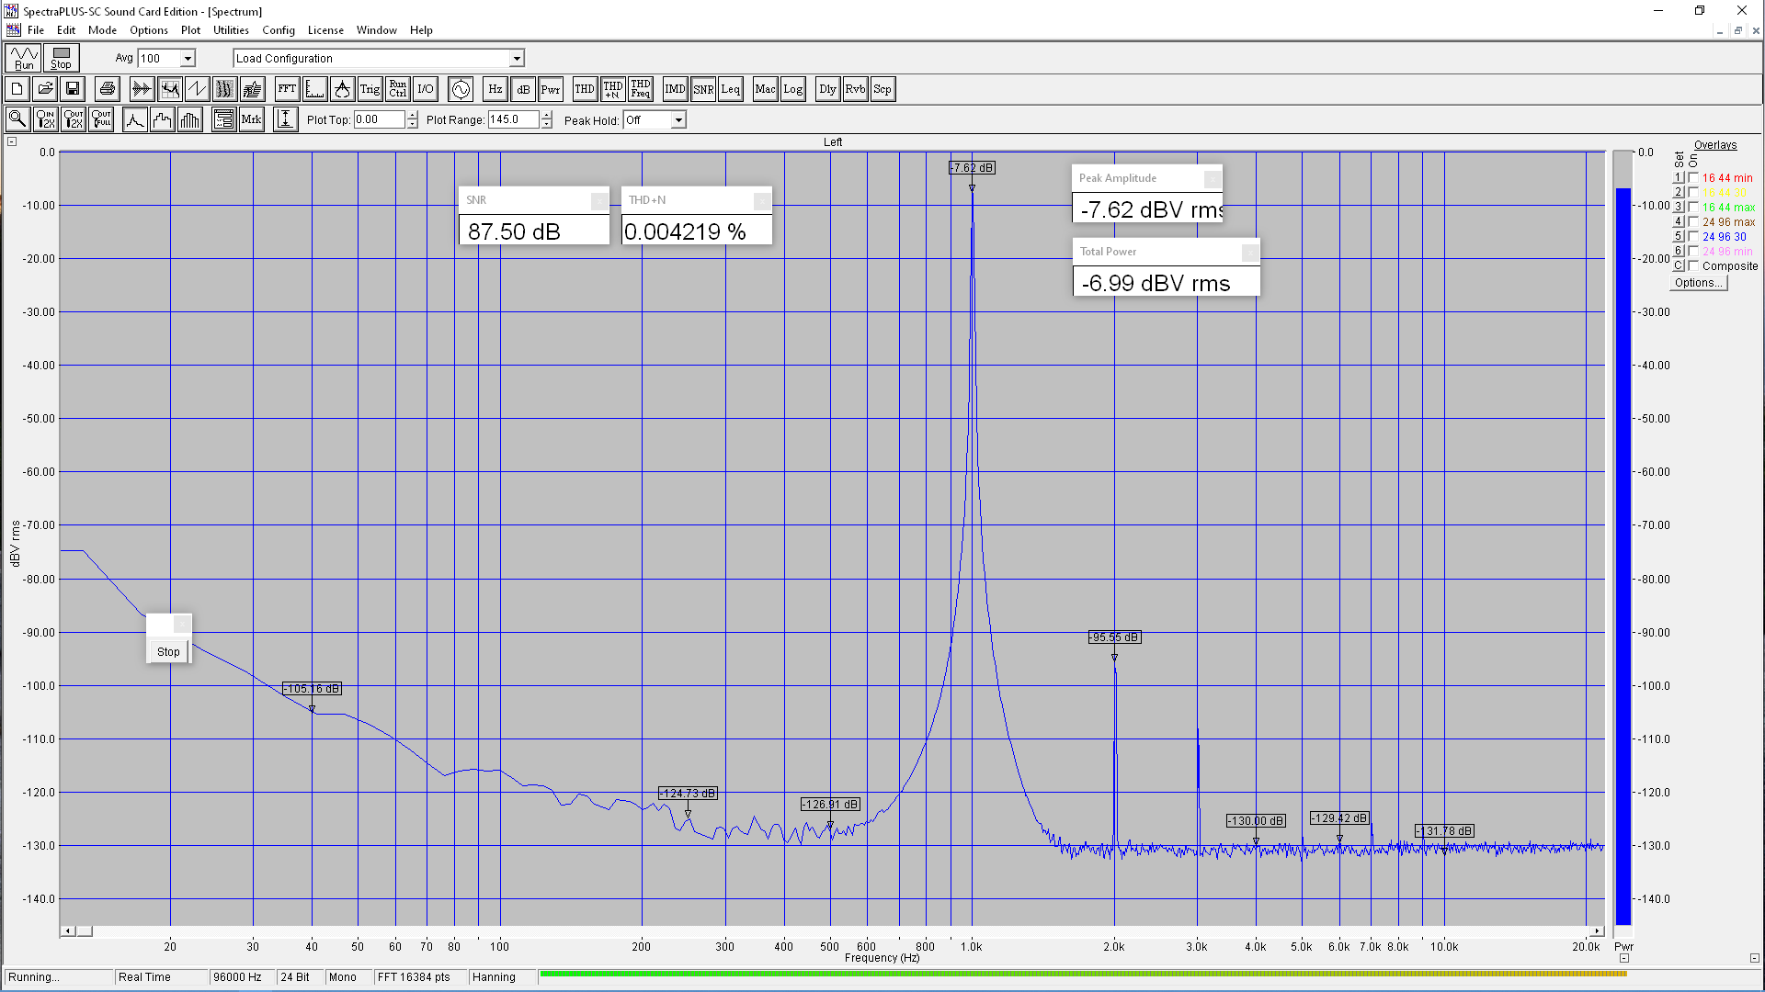Open the Config menu
The width and height of the screenshot is (1765, 992).
pyautogui.click(x=279, y=30)
